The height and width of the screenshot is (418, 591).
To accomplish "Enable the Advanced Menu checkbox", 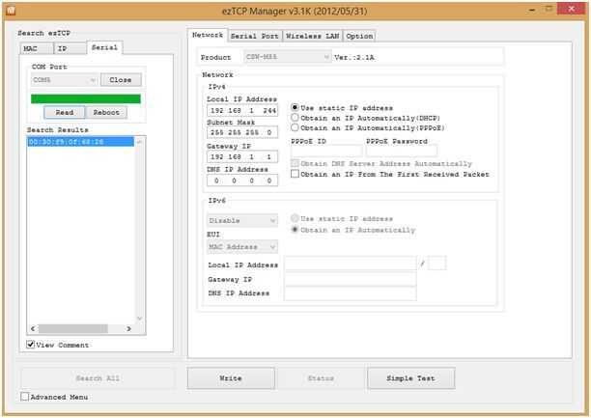I will click(x=25, y=397).
